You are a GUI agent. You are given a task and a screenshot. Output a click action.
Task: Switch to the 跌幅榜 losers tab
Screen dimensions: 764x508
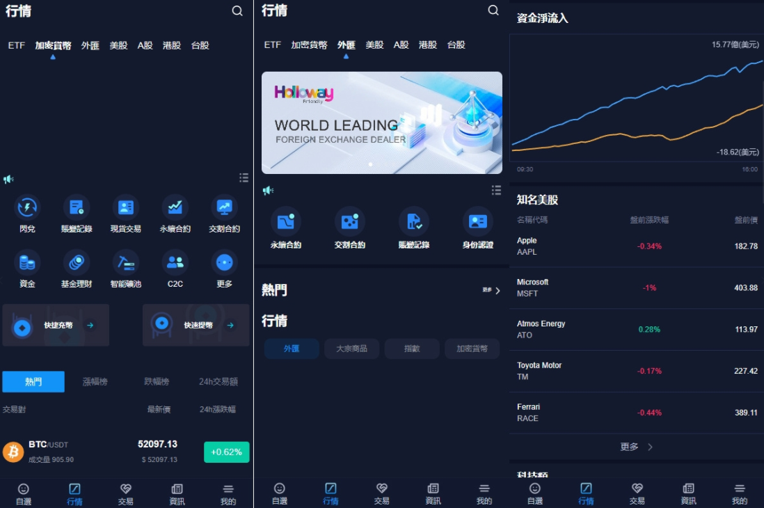click(157, 381)
